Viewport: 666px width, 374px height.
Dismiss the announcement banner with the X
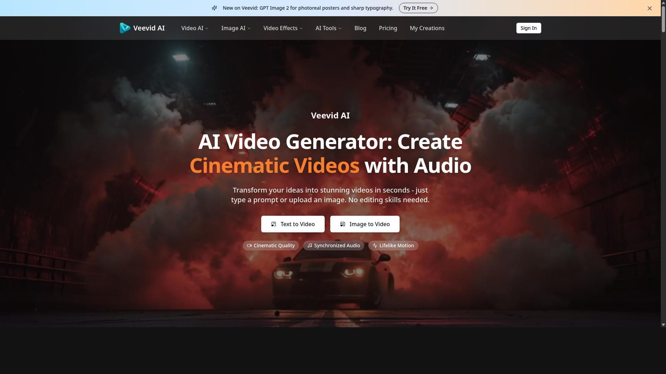(x=650, y=8)
